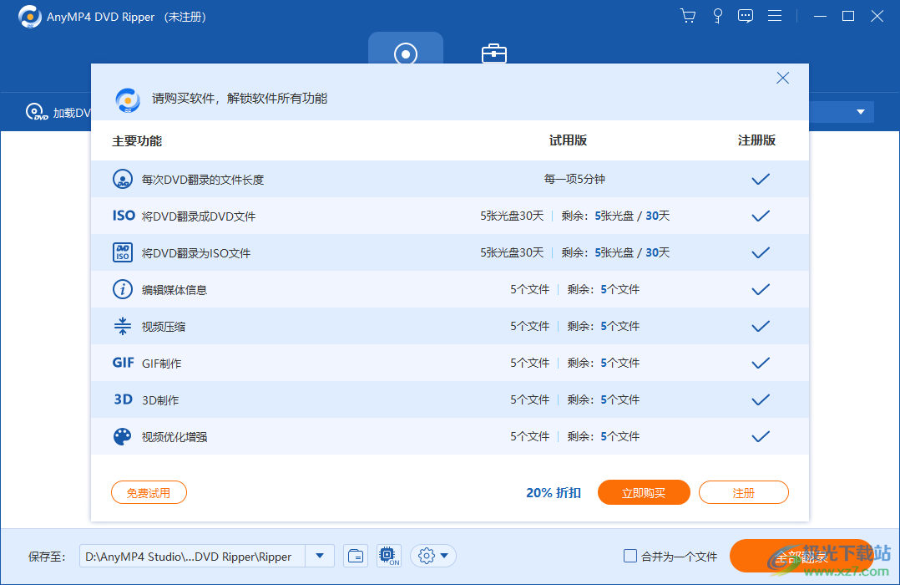
Task: Click the 编辑媒体信息 feature label
Action: (174, 290)
